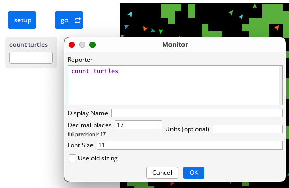Select the count turtles monitor widget

[x=31, y=52]
